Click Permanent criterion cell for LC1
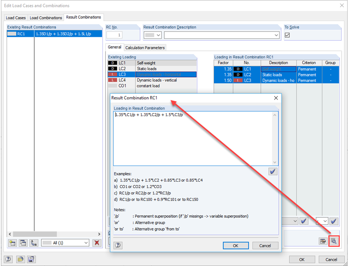Image resolution: width=349 pixels, height=266 pixels. coord(309,69)
